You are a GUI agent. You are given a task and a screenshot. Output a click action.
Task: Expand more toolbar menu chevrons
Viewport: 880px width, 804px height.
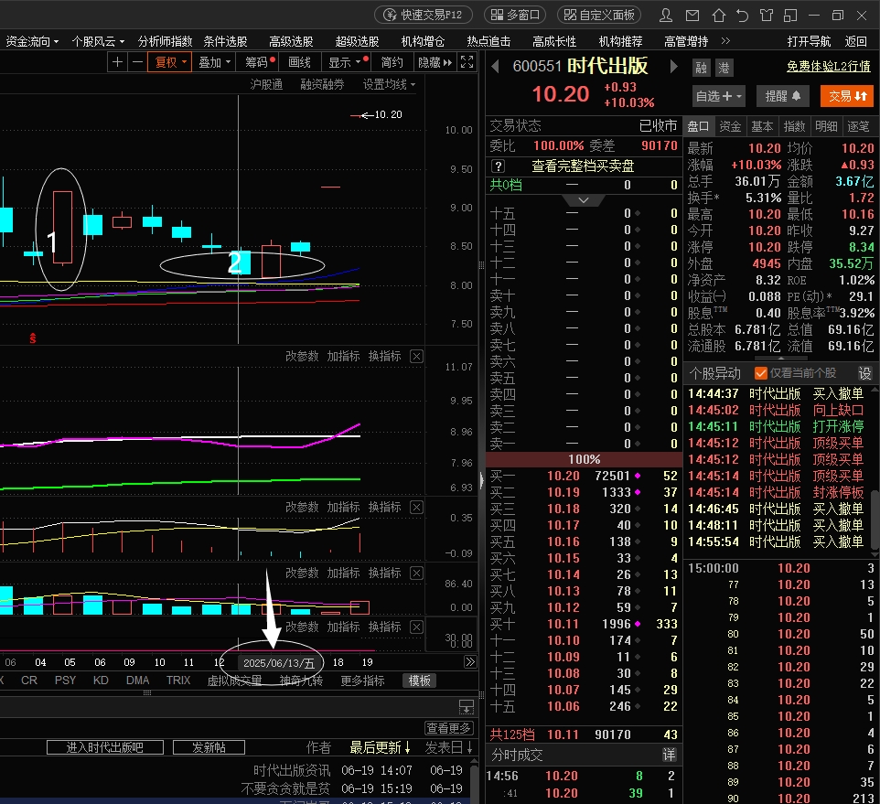pos(725,40)
